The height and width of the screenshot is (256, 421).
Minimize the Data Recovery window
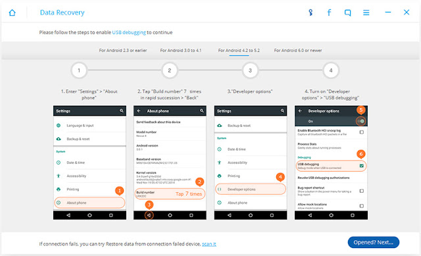click(387, 12)
